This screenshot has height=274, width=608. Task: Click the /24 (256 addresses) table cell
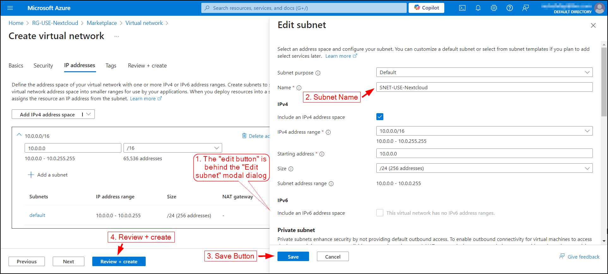point(189,215)
